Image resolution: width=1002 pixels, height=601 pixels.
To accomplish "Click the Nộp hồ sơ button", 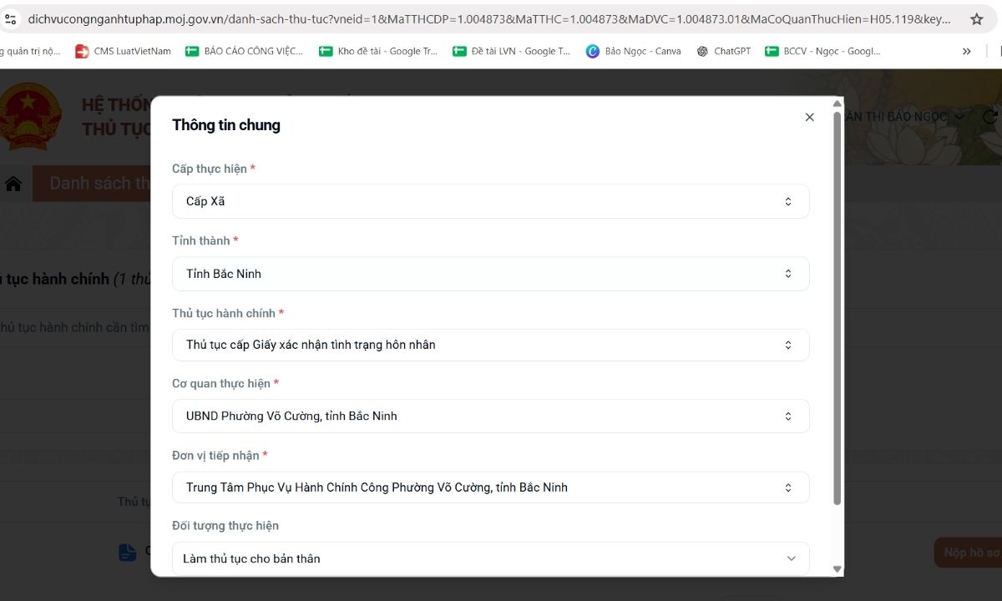I will (969, 553).
